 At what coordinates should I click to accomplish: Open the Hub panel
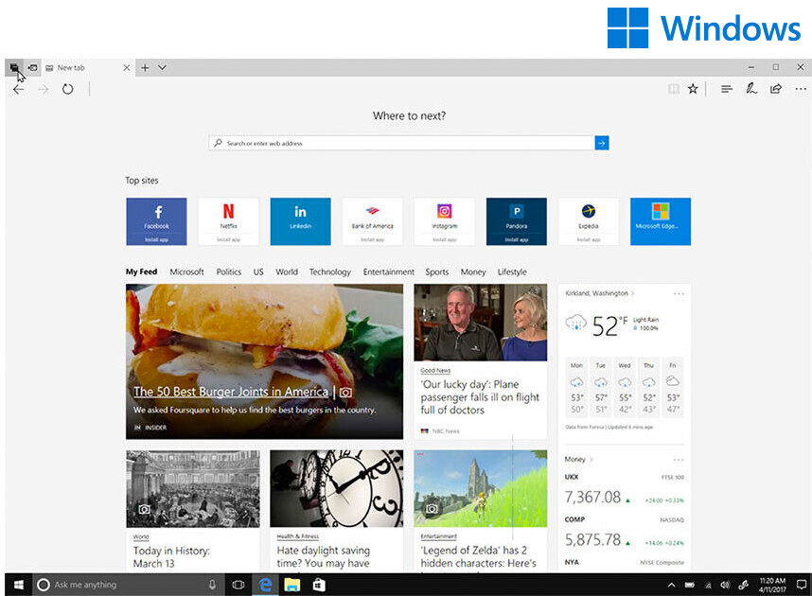[726, 89]
